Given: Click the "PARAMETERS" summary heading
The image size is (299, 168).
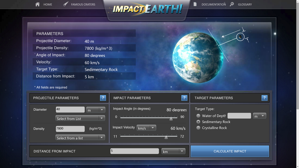Looking at the screenshot, I should (x=50, y=34).
